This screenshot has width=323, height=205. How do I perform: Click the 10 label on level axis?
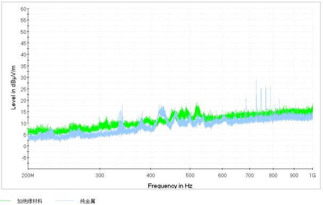click(23, 124)
